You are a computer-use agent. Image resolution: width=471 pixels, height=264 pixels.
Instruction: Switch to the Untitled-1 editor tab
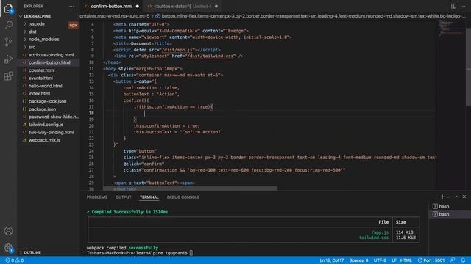pos(182,6)
